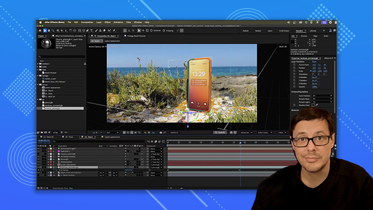The height and width of the screenshot is (210, 373).
Task: Open the Animation menu
Action: click(118, 22)
